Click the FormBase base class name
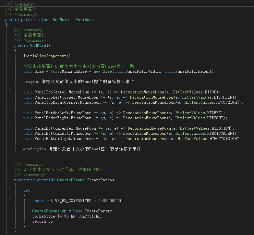The height and width of the screenshot is (235, 254). [x=84, y=20]
